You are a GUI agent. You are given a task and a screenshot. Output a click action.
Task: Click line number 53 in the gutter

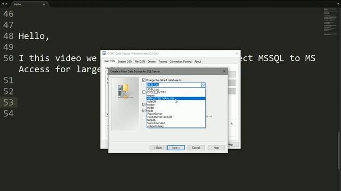(9, 102)
